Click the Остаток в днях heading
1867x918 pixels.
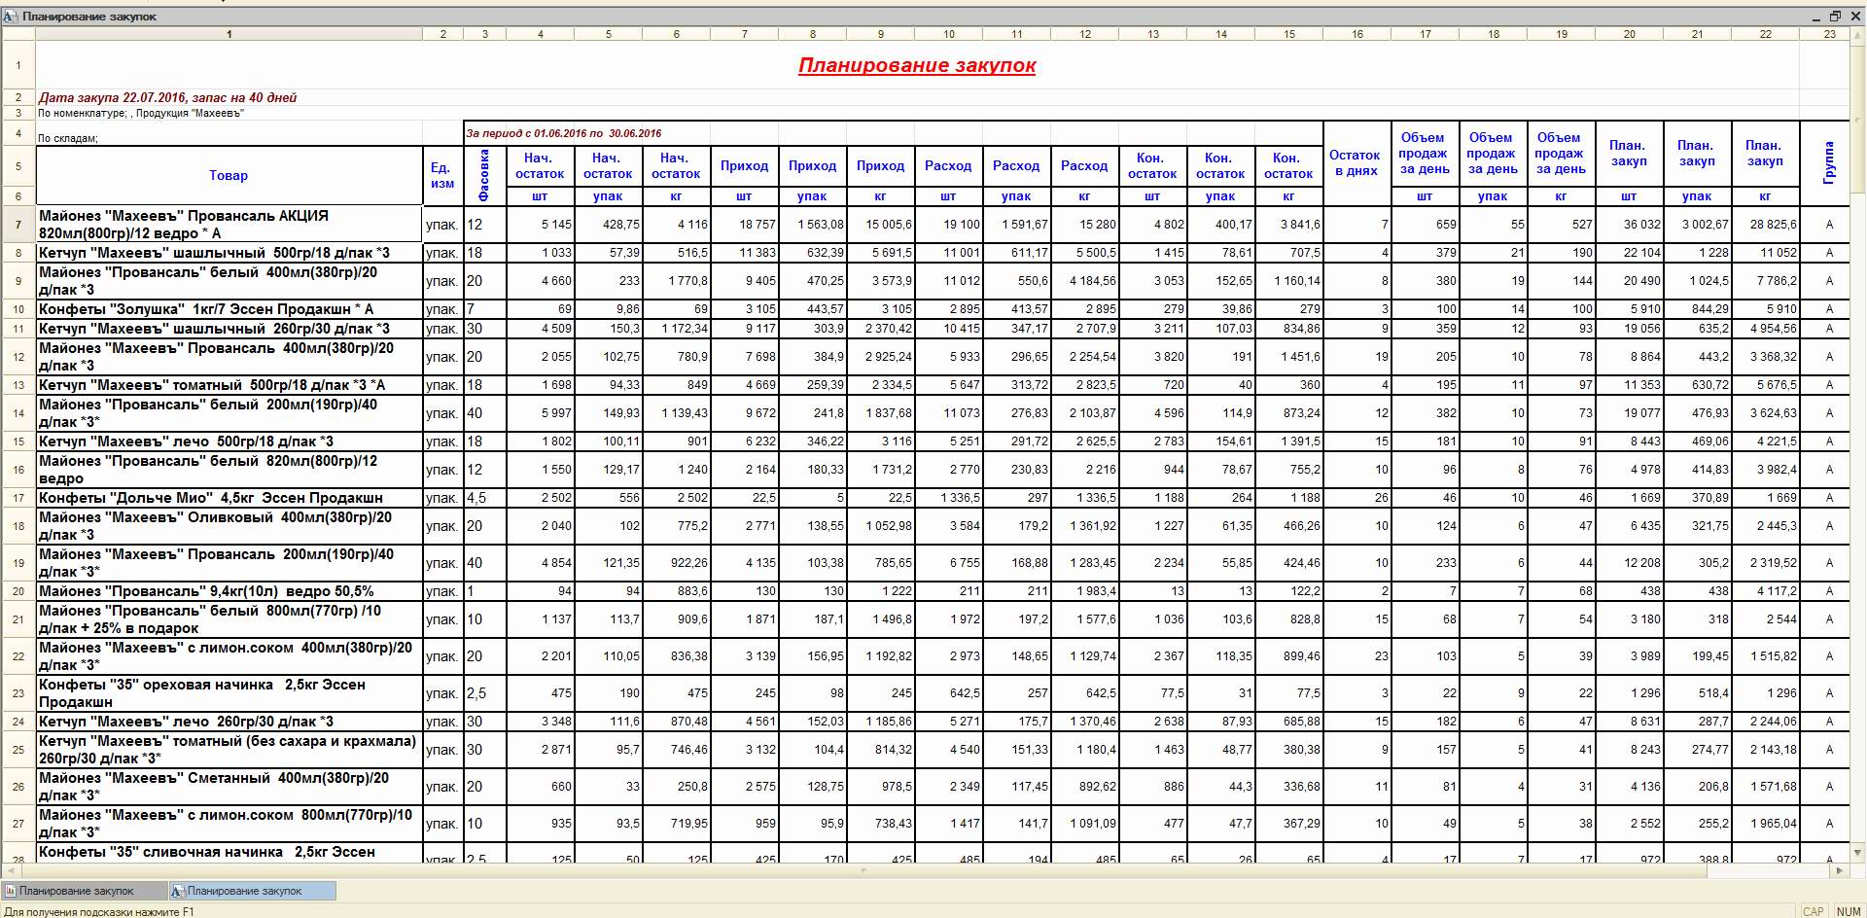(x=1356, y=162)
